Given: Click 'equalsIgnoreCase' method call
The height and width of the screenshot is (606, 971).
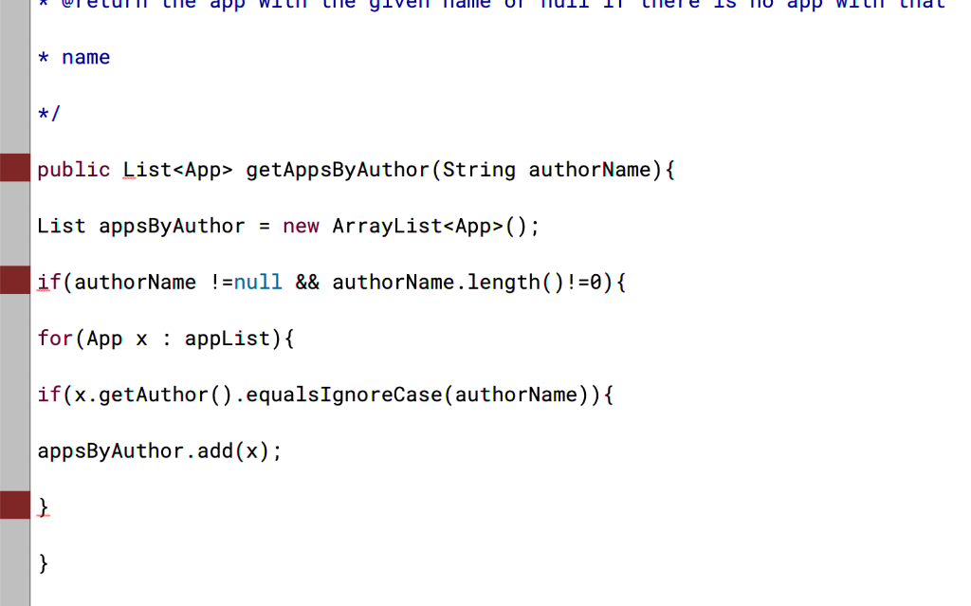Looking at the screenshot, I should pos(343,395).
